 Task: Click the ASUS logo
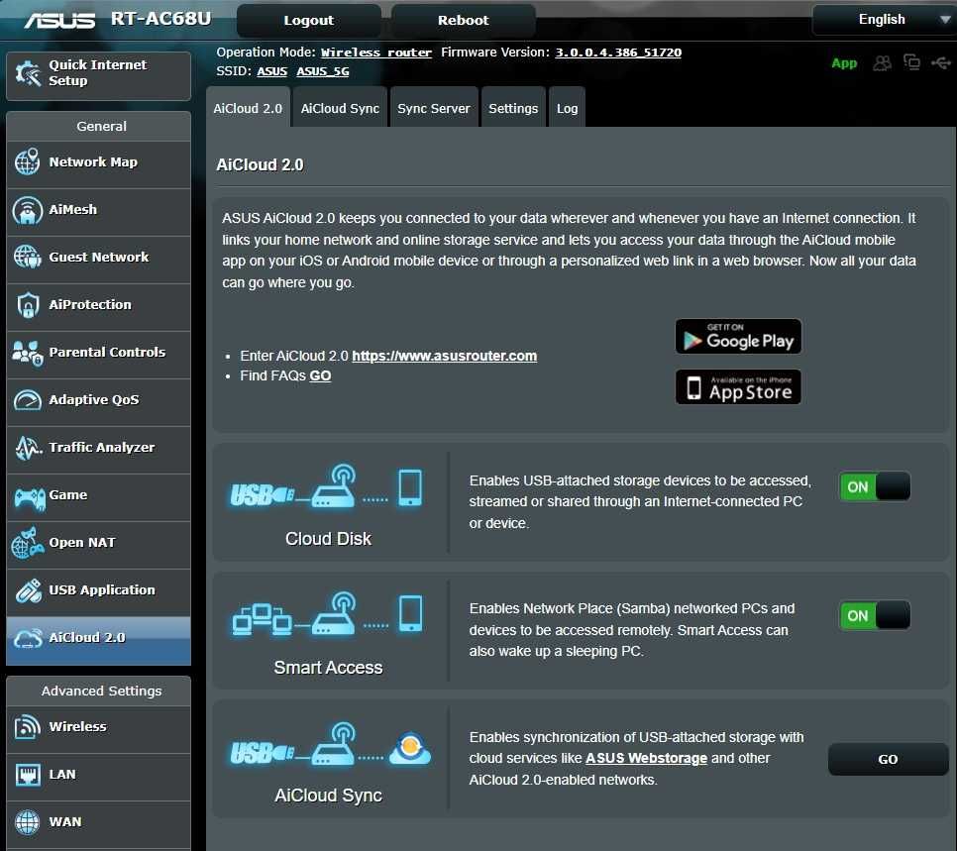pyautogui.click(x=59, y=21)
